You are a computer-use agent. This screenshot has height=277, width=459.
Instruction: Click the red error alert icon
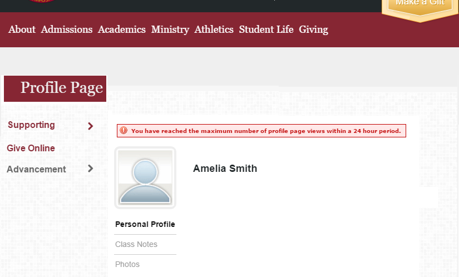(x=124, y=131)
